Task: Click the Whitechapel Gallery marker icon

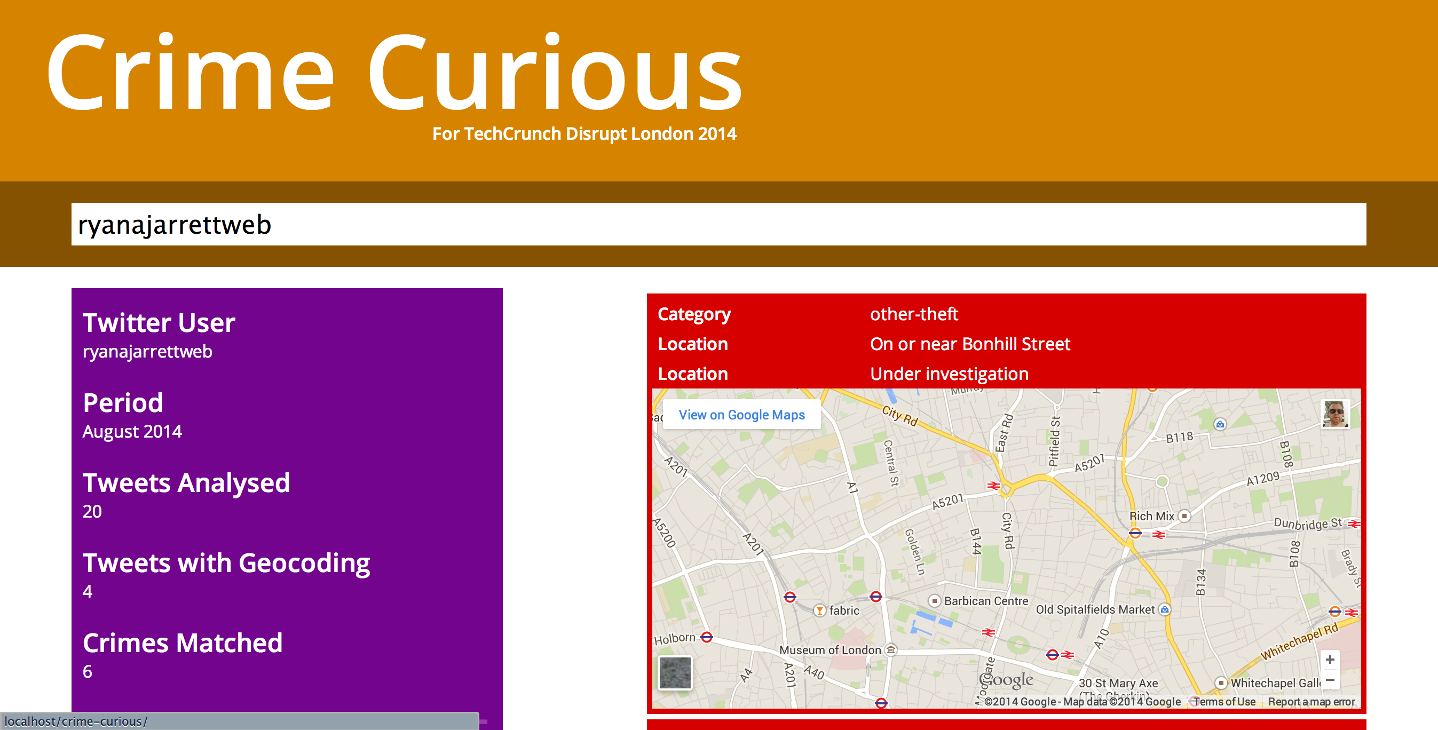Action: (1221, 683)
